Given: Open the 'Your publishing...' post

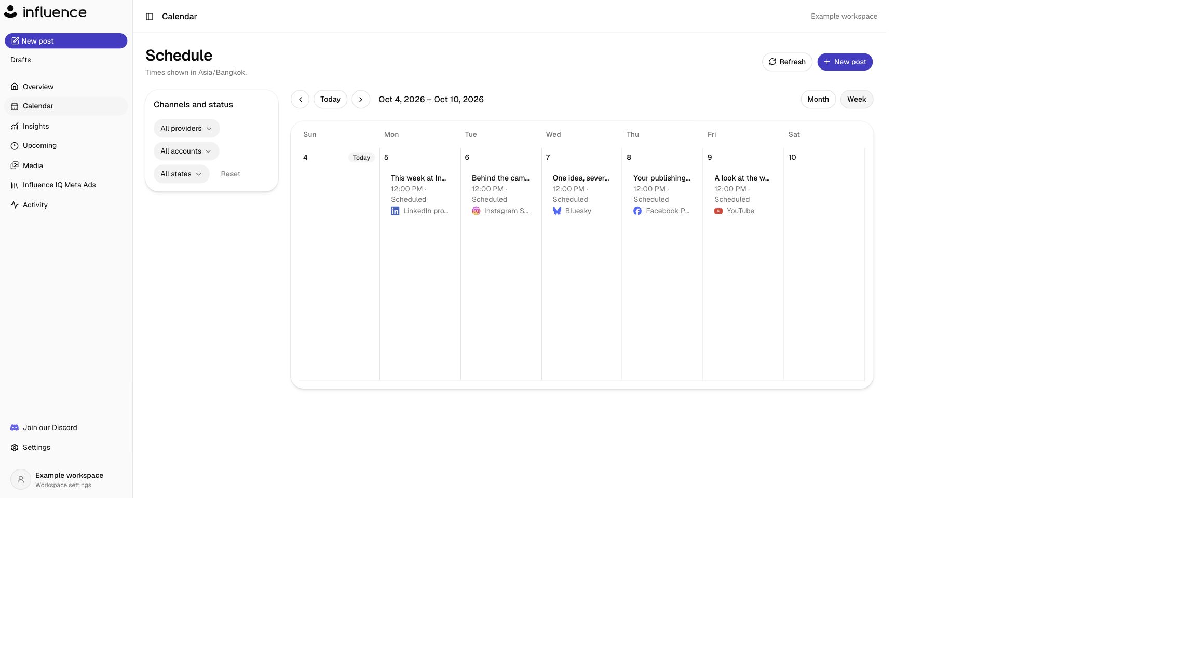Looking at the screenshot, I should click(x=662, y=194).
